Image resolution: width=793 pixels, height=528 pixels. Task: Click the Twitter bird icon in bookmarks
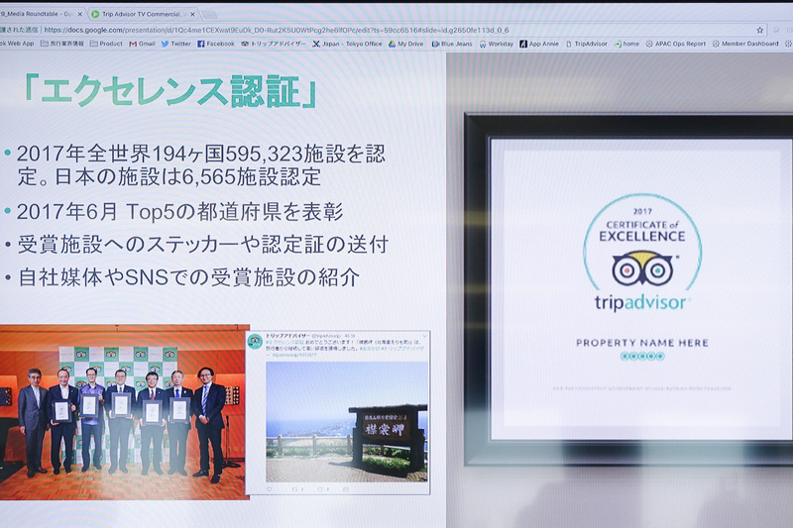tap(165, 44)
